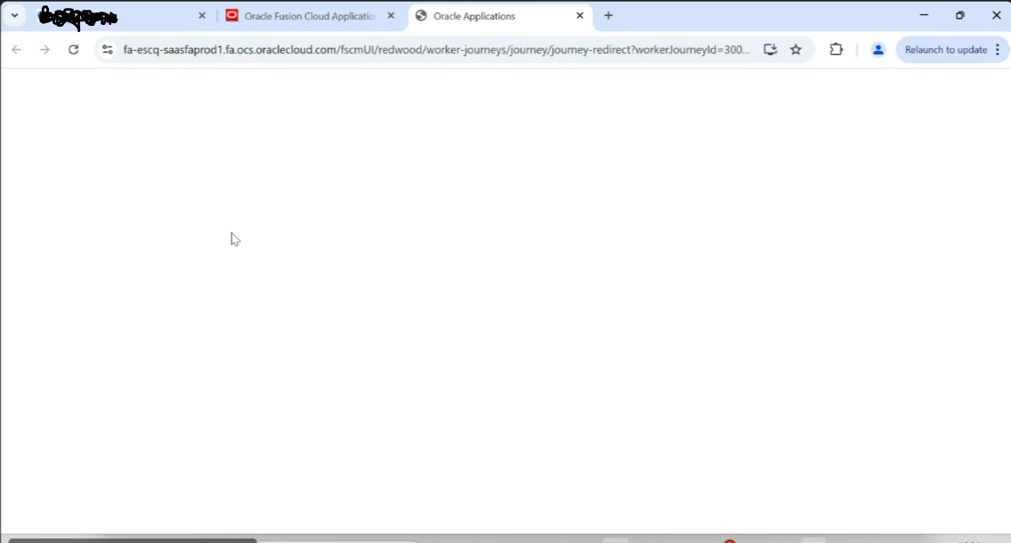Open the Extensions puzzle-piece icon
The width and height of the screenshot is (1011, 543).
click(x=836, y=50)
